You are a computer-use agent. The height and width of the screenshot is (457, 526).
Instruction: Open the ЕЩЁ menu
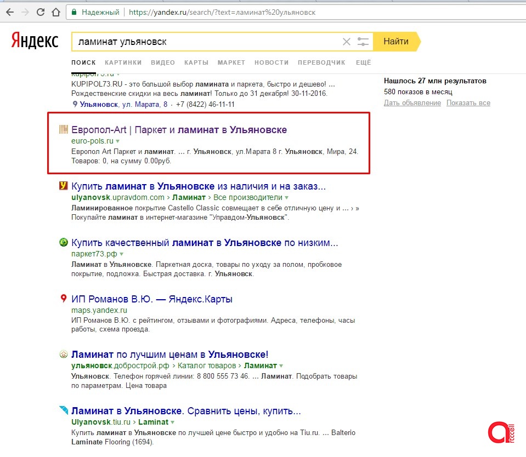363,62
